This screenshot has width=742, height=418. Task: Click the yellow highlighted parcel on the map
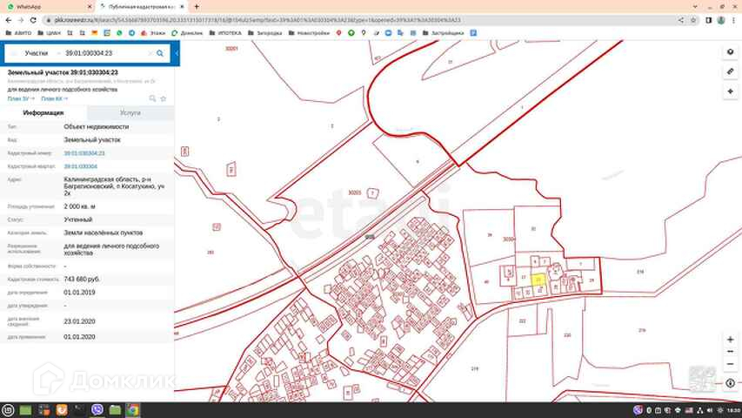point(538,280)
